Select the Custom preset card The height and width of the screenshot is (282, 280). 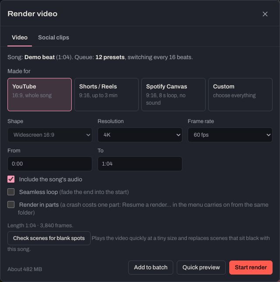click(x=240, y=95)
